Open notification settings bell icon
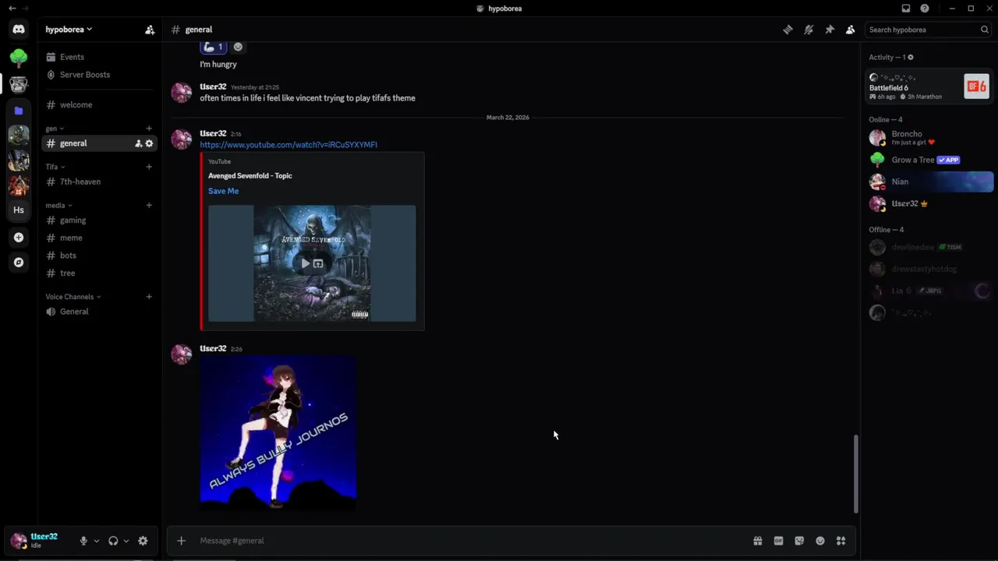Image resolution: width=998 pixels, height=561 pixels. pyautogui.click(x=809, y=30)
